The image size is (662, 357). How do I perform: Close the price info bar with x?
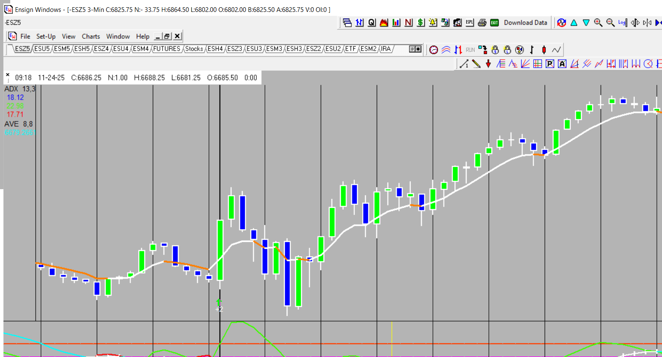click(8, 75)
